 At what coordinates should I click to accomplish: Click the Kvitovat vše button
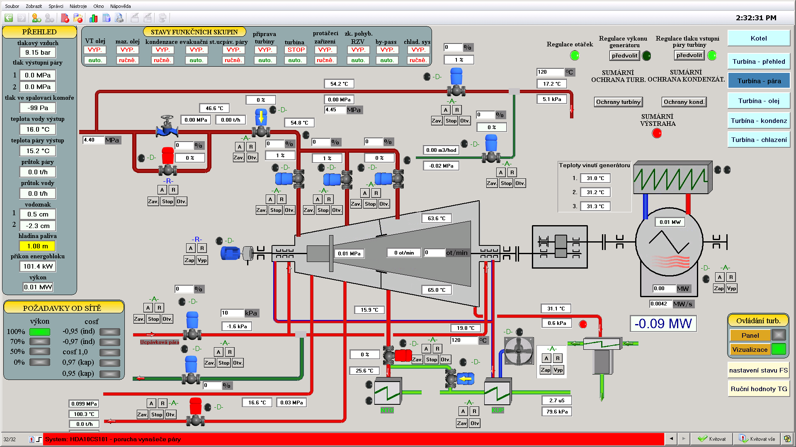pyautogui.click(x=757, y=439)
